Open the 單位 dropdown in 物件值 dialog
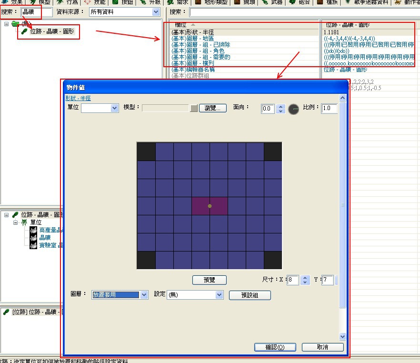 100,108
